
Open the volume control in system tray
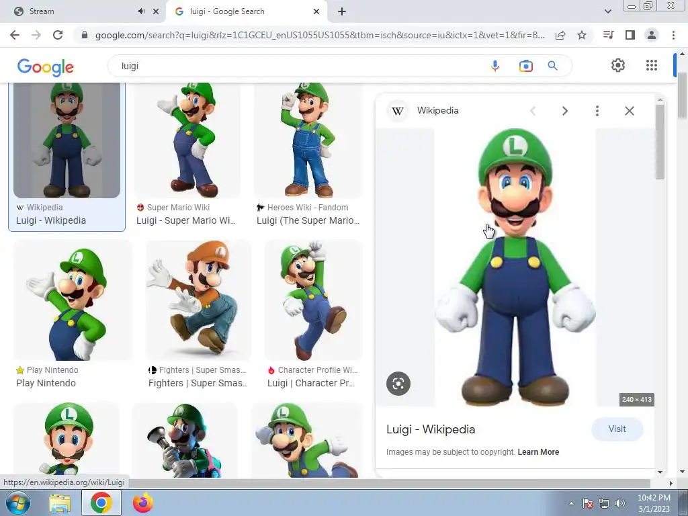619,504
